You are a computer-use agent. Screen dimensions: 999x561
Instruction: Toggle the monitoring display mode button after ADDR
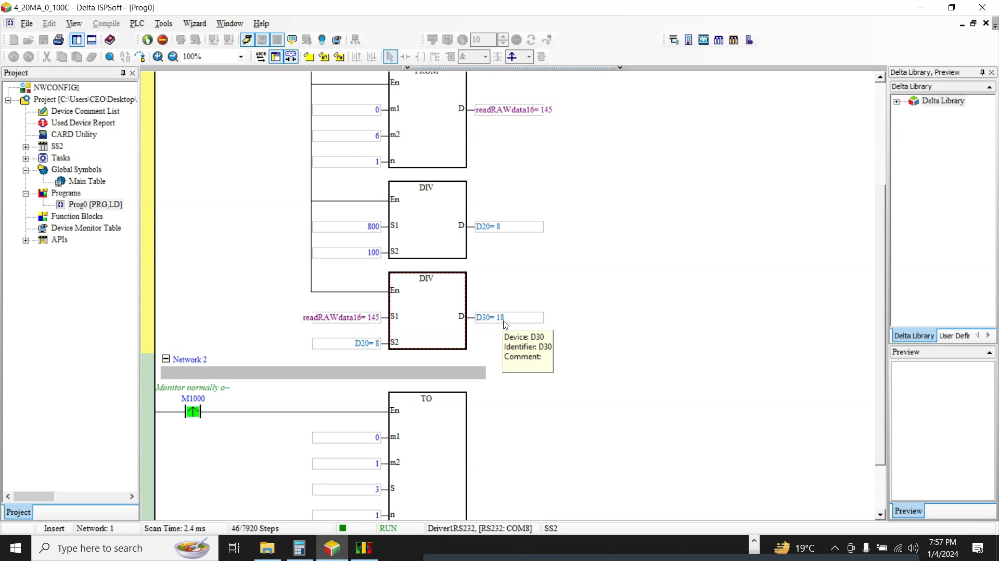click(276, 57)
